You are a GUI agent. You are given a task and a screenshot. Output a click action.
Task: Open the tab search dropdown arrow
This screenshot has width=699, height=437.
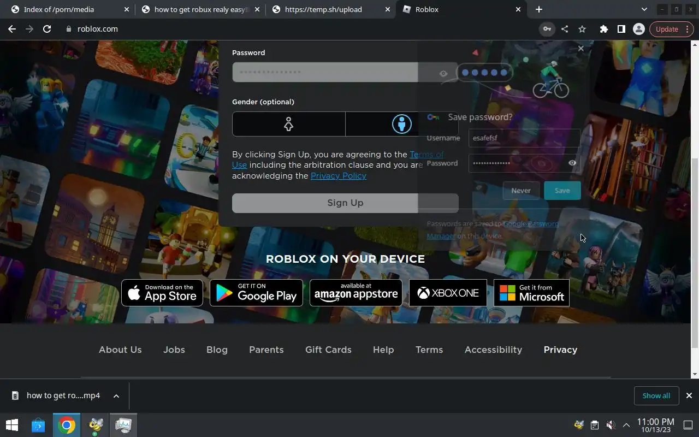(x=644, y=9)
